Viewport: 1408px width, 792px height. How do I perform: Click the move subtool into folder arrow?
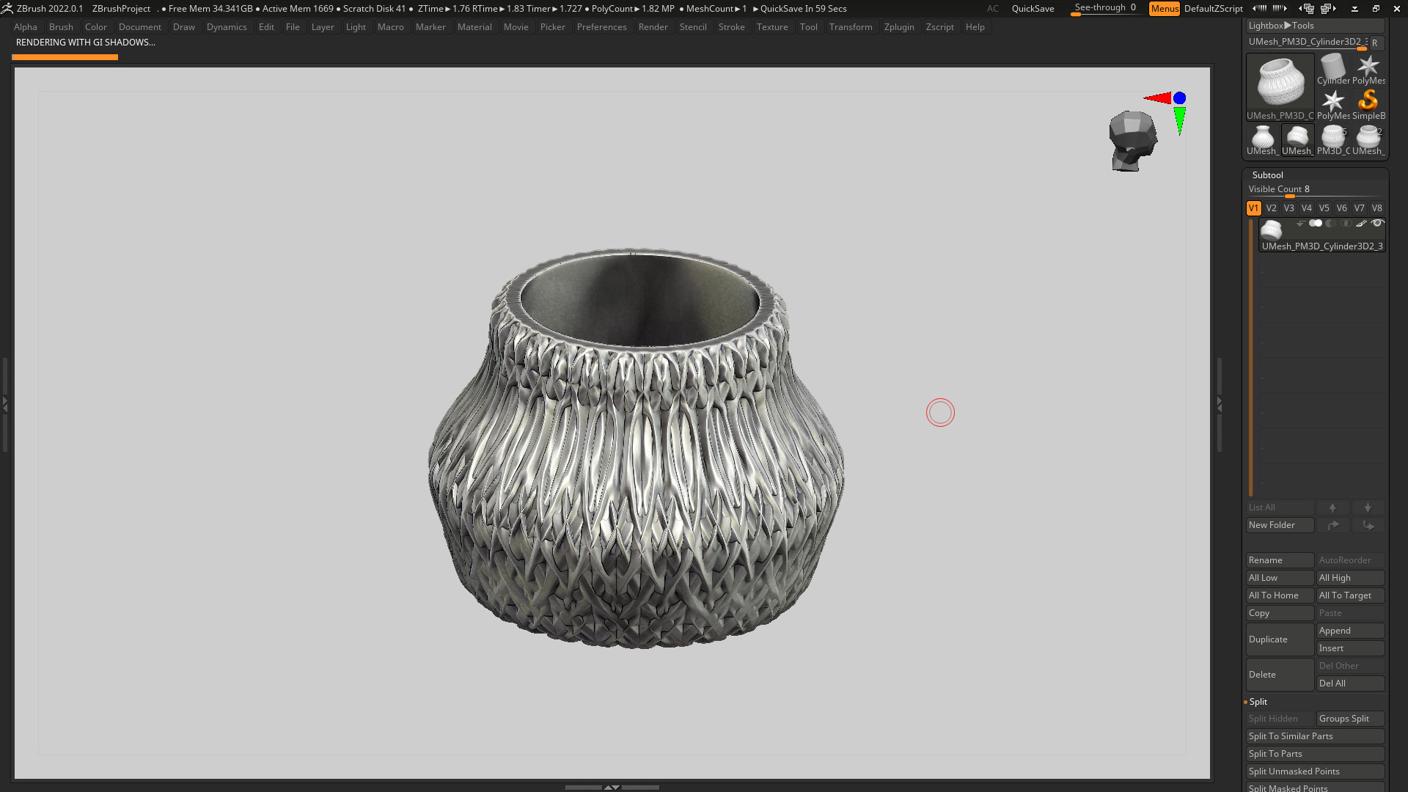pyautogui.click(x=1332, y=525)
